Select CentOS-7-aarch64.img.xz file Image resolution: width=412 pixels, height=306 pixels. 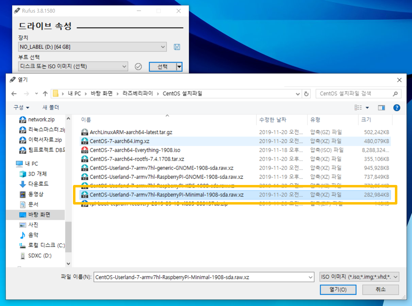[235, 141]
